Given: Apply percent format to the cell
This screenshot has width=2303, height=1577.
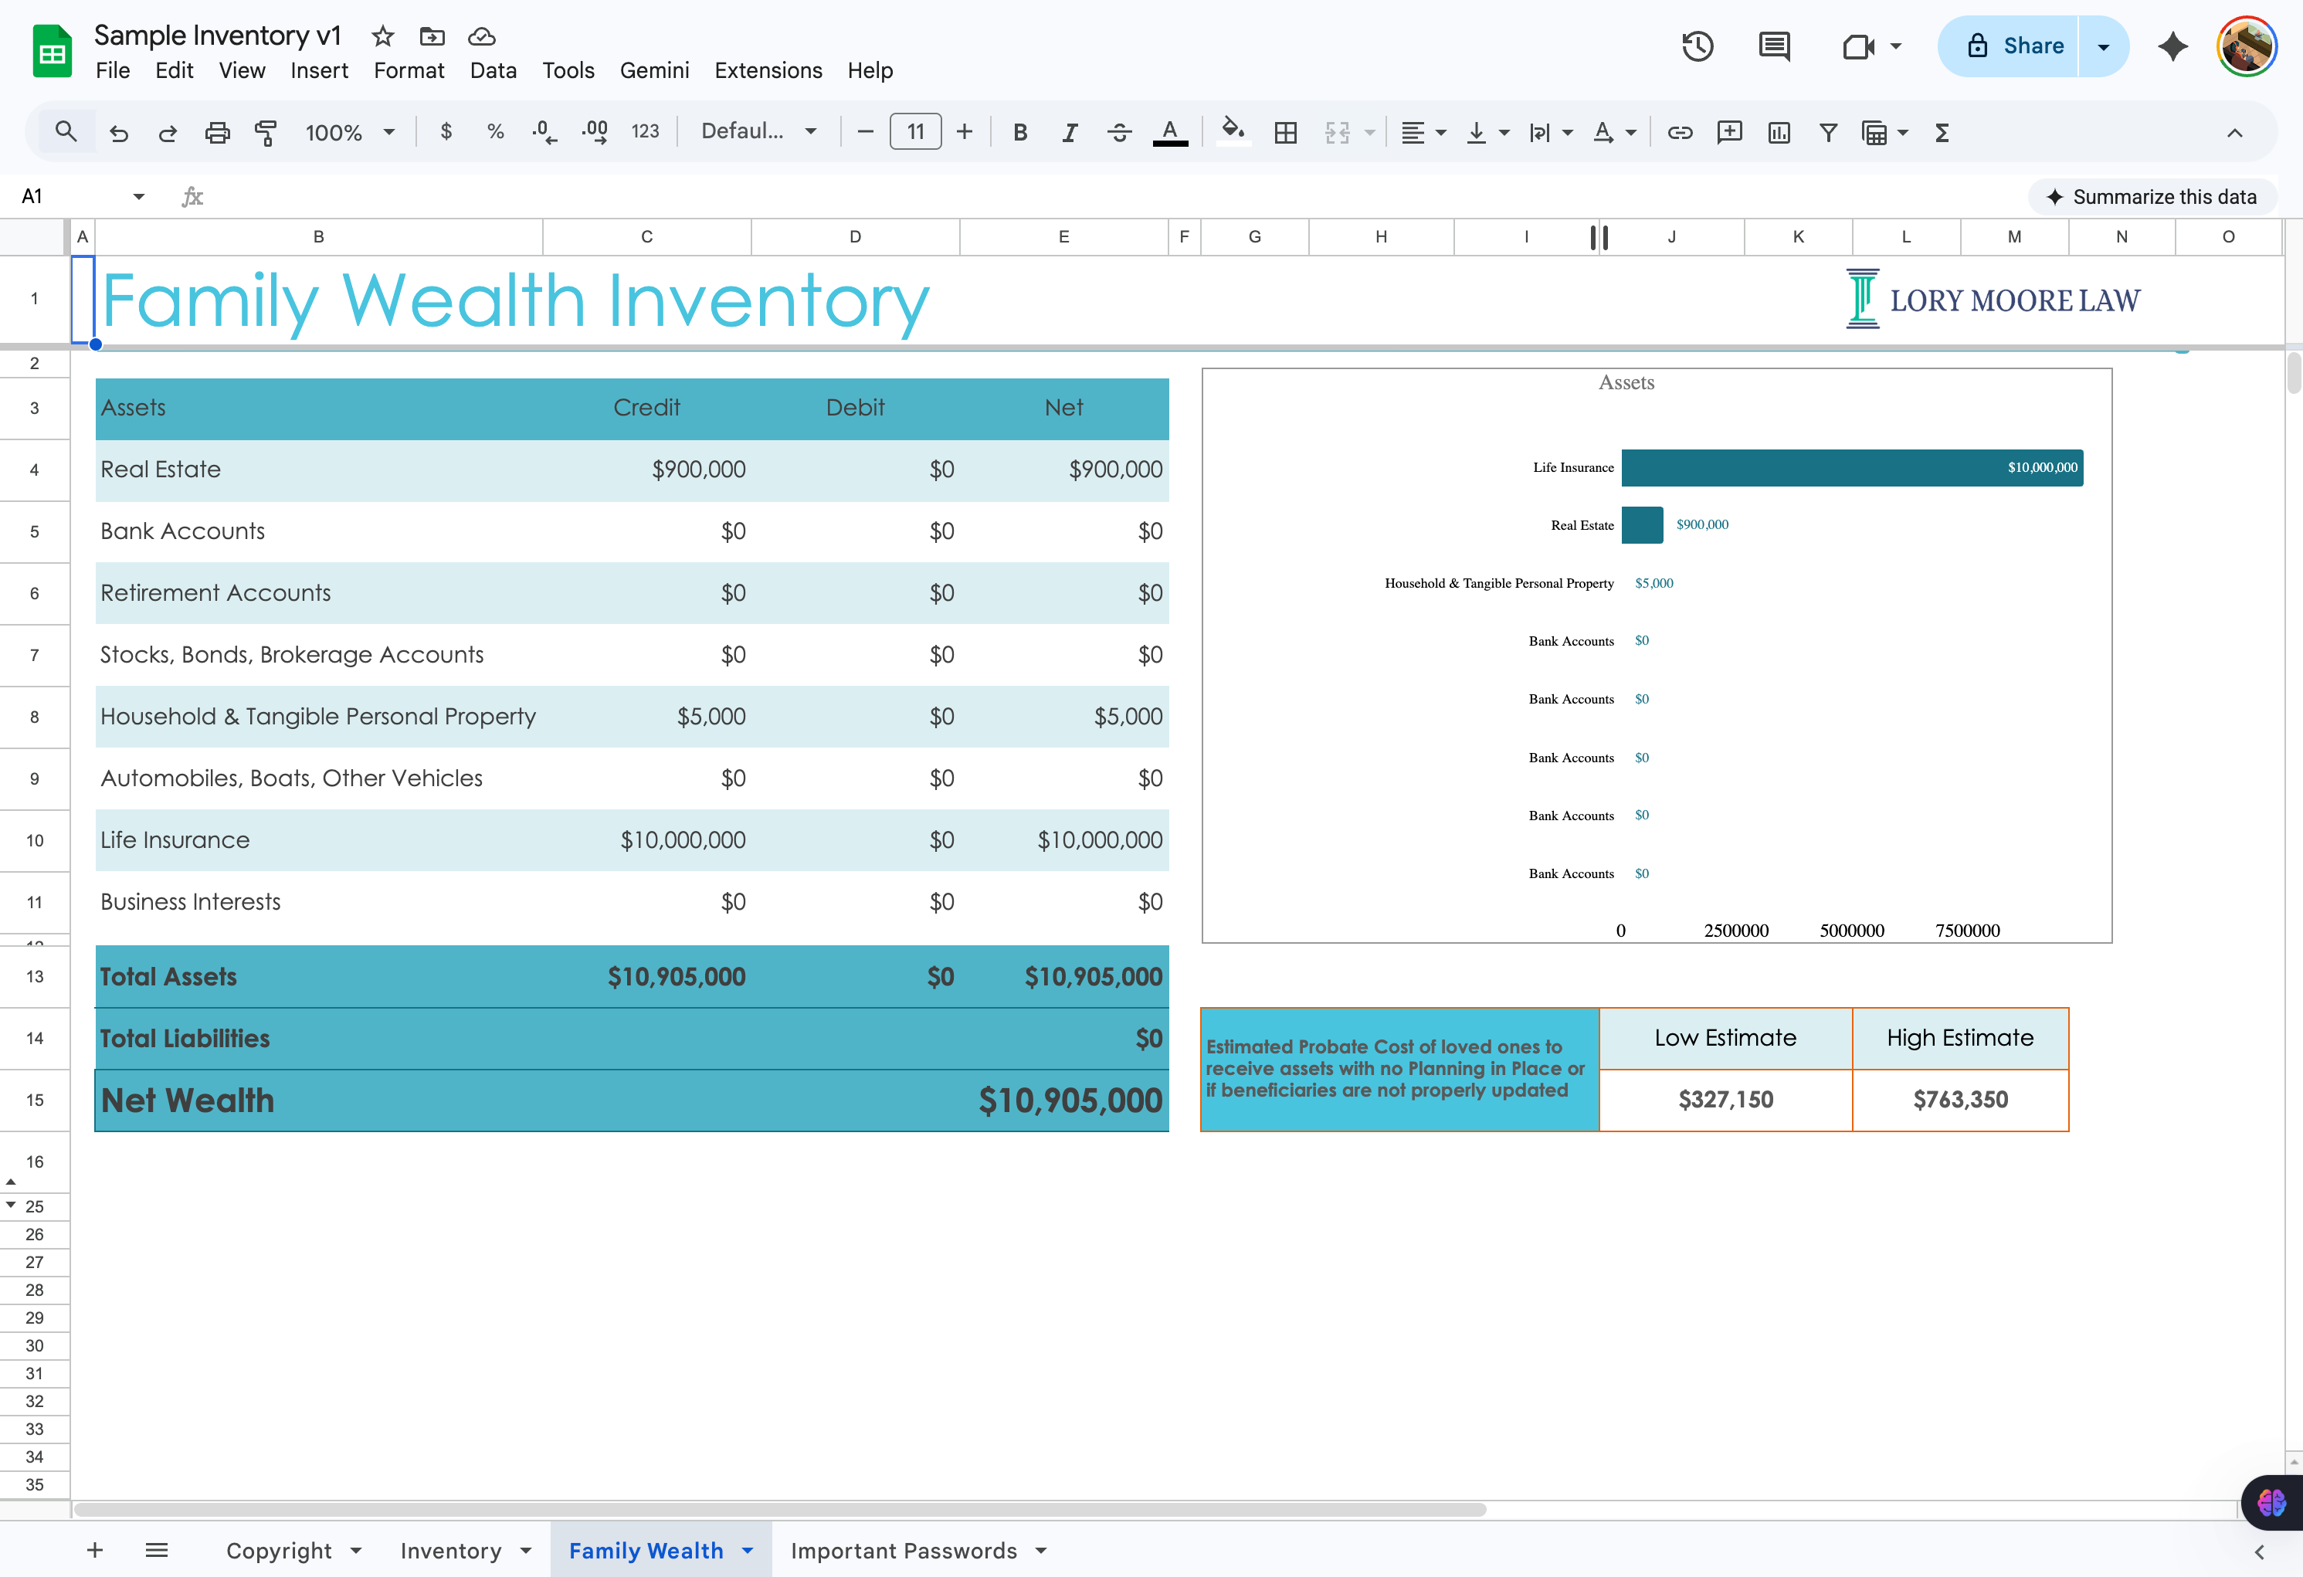Looking at the screenshot, I should 494,132.
